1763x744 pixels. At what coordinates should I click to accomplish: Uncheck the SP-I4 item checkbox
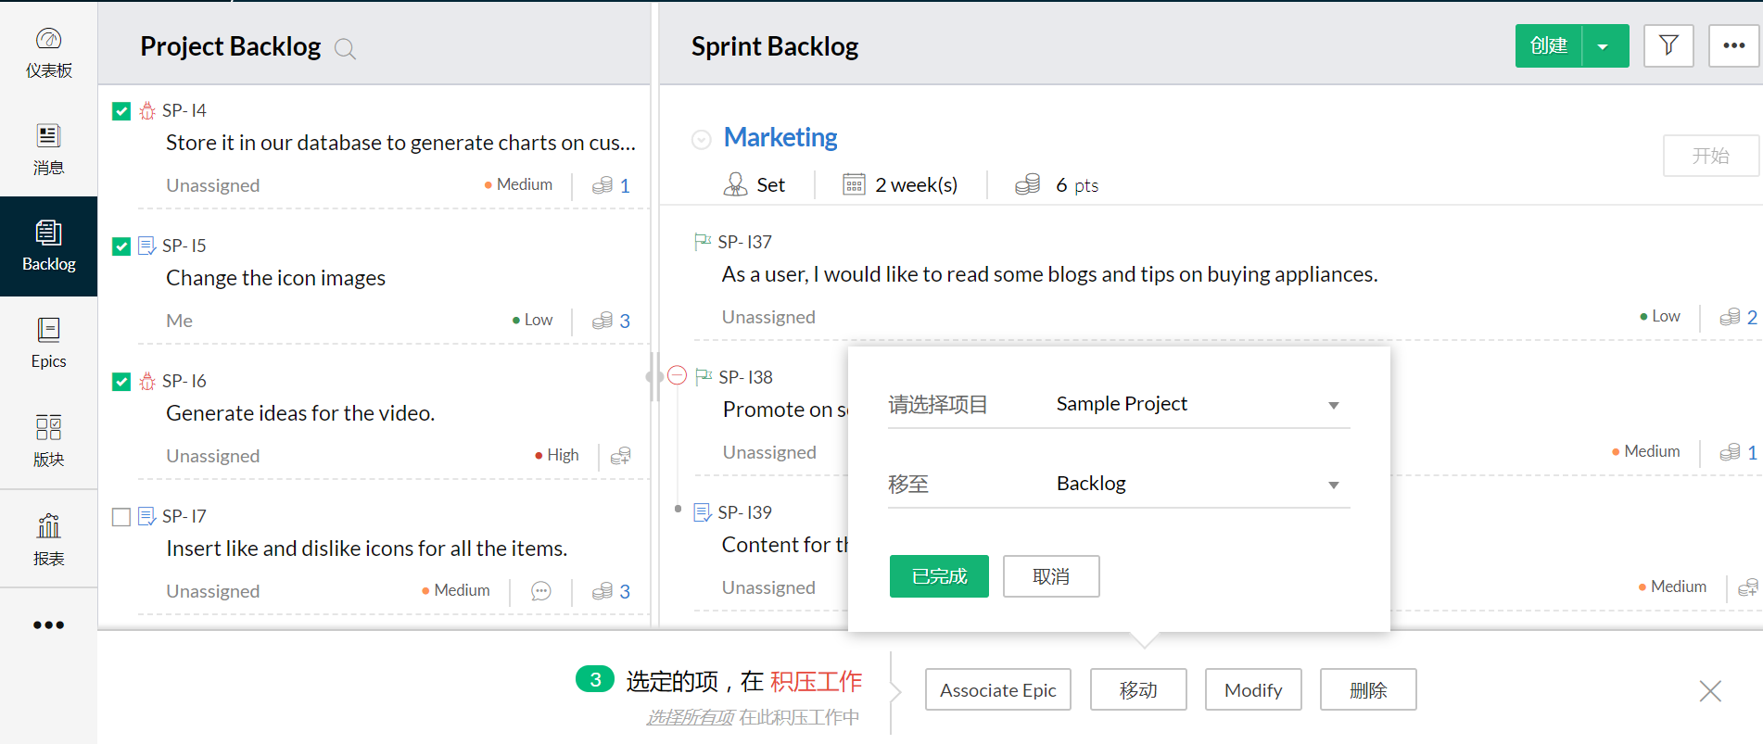point(121,111)
